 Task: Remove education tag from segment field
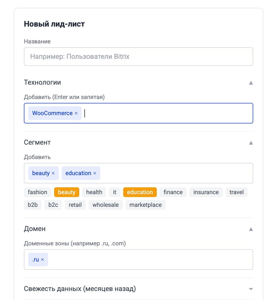95,173
